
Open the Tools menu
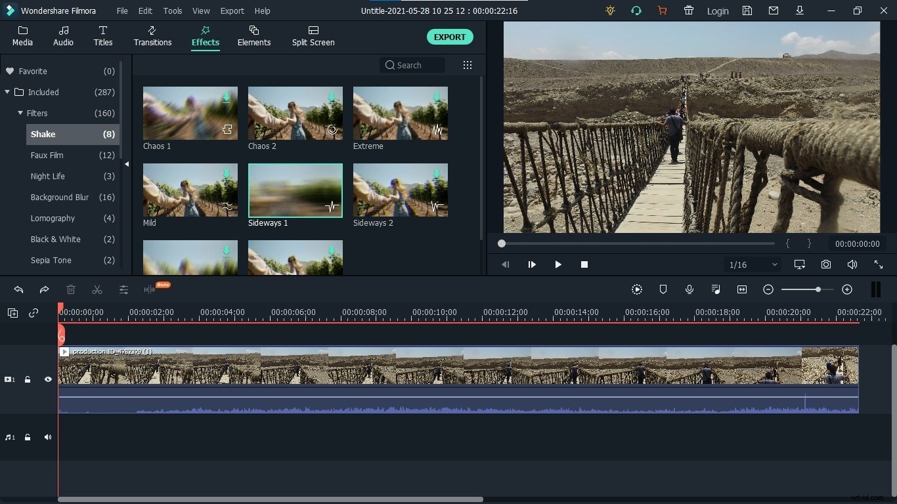(x=172, y=10)
